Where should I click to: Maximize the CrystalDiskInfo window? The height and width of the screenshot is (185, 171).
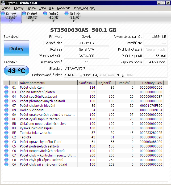163,3
